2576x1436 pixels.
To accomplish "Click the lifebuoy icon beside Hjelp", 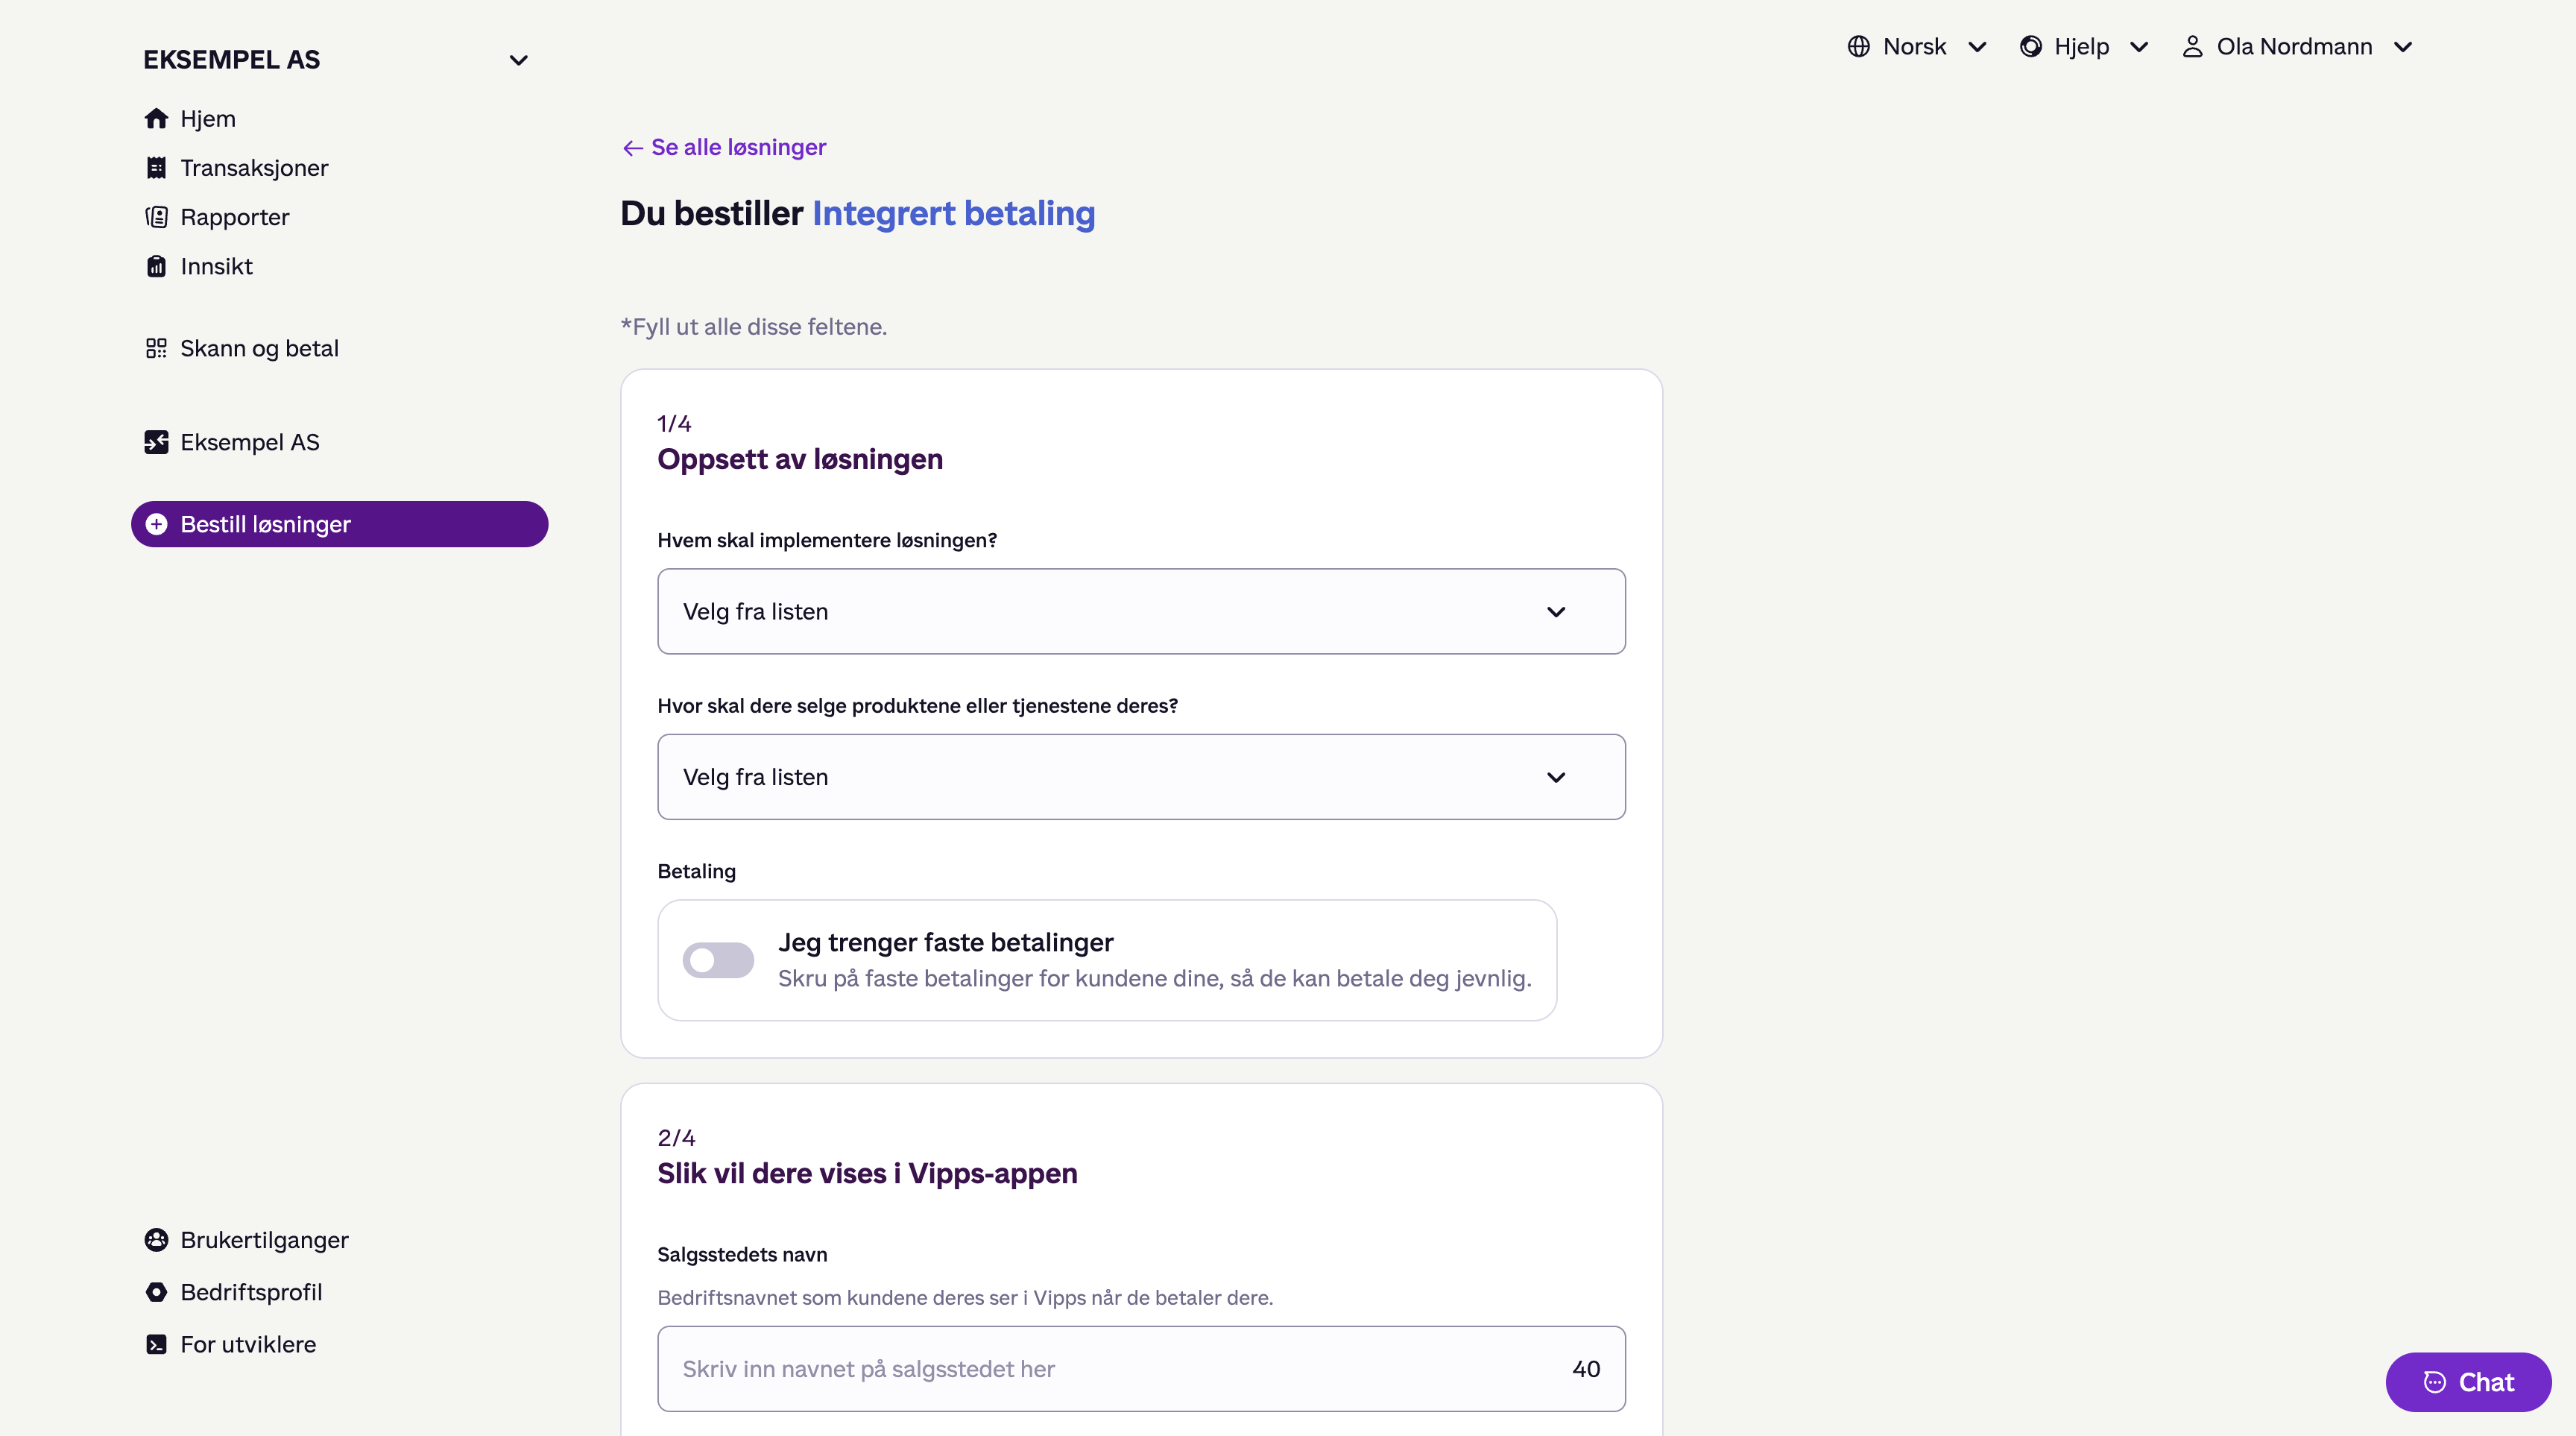I will 2030,47.
